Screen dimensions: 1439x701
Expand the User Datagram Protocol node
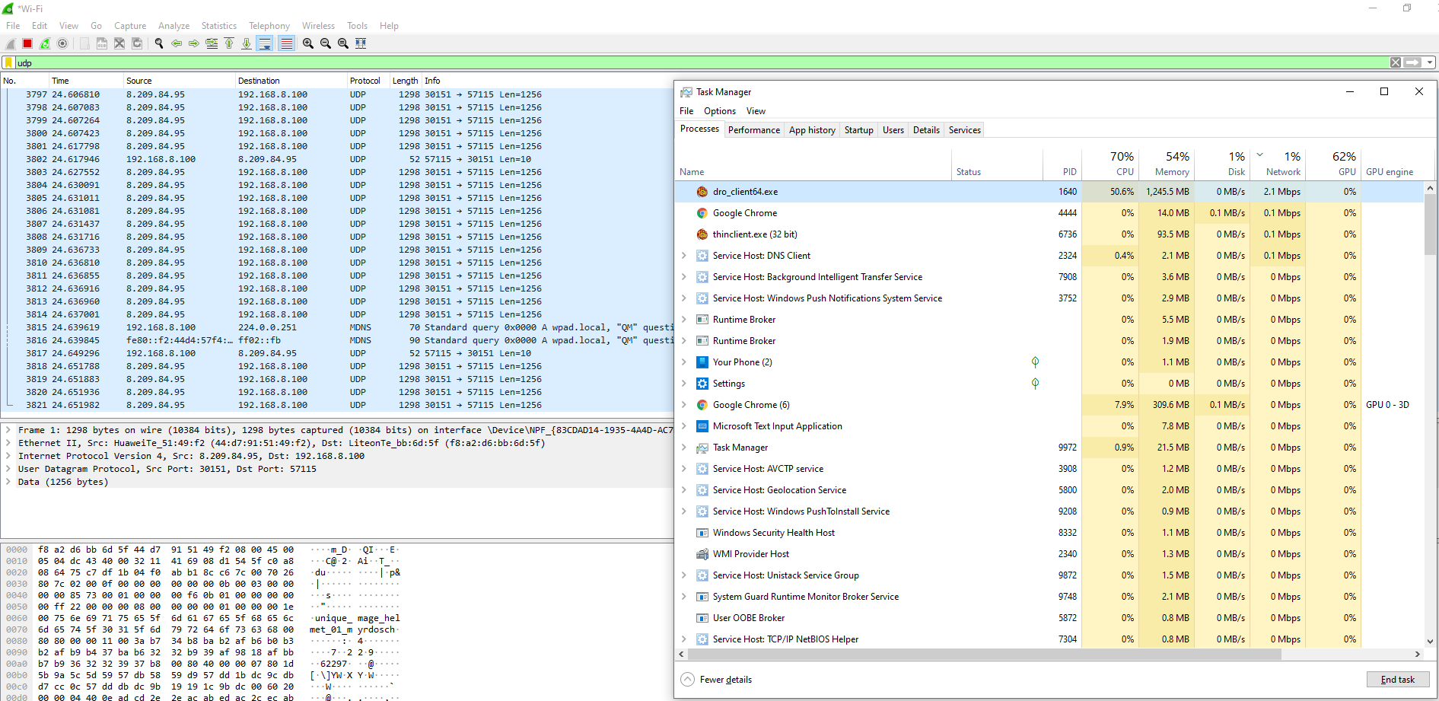[x=8, y=469]
